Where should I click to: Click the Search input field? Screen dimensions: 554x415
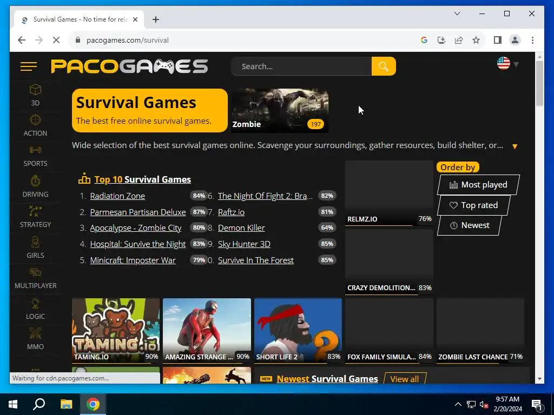(301, 66)
